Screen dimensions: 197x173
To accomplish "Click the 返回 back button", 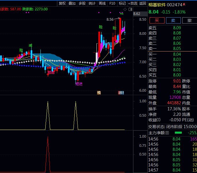I will point(142,3).
